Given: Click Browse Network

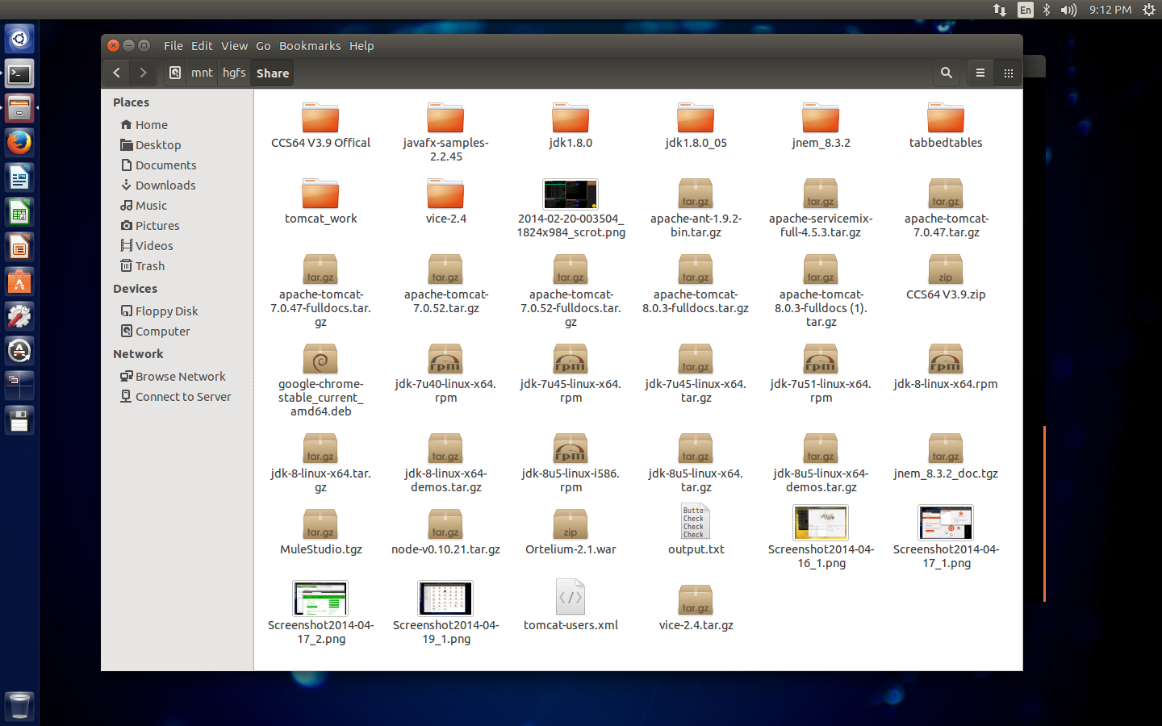Looking at the screenshot, I should coord(173,377).
